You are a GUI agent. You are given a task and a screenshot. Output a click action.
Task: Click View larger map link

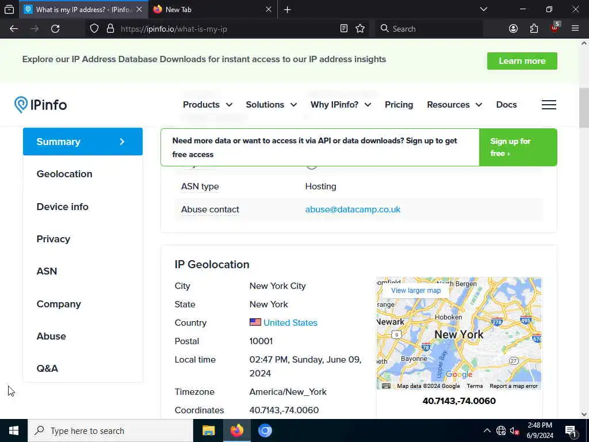[x=416, y=291]
